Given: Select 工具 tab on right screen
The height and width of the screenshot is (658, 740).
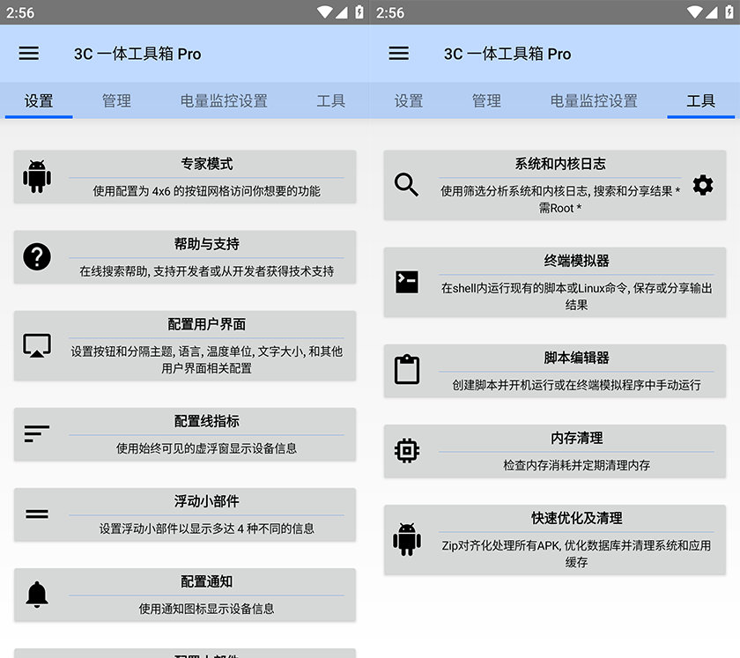Looking at the screenshot, I should 701,100.
